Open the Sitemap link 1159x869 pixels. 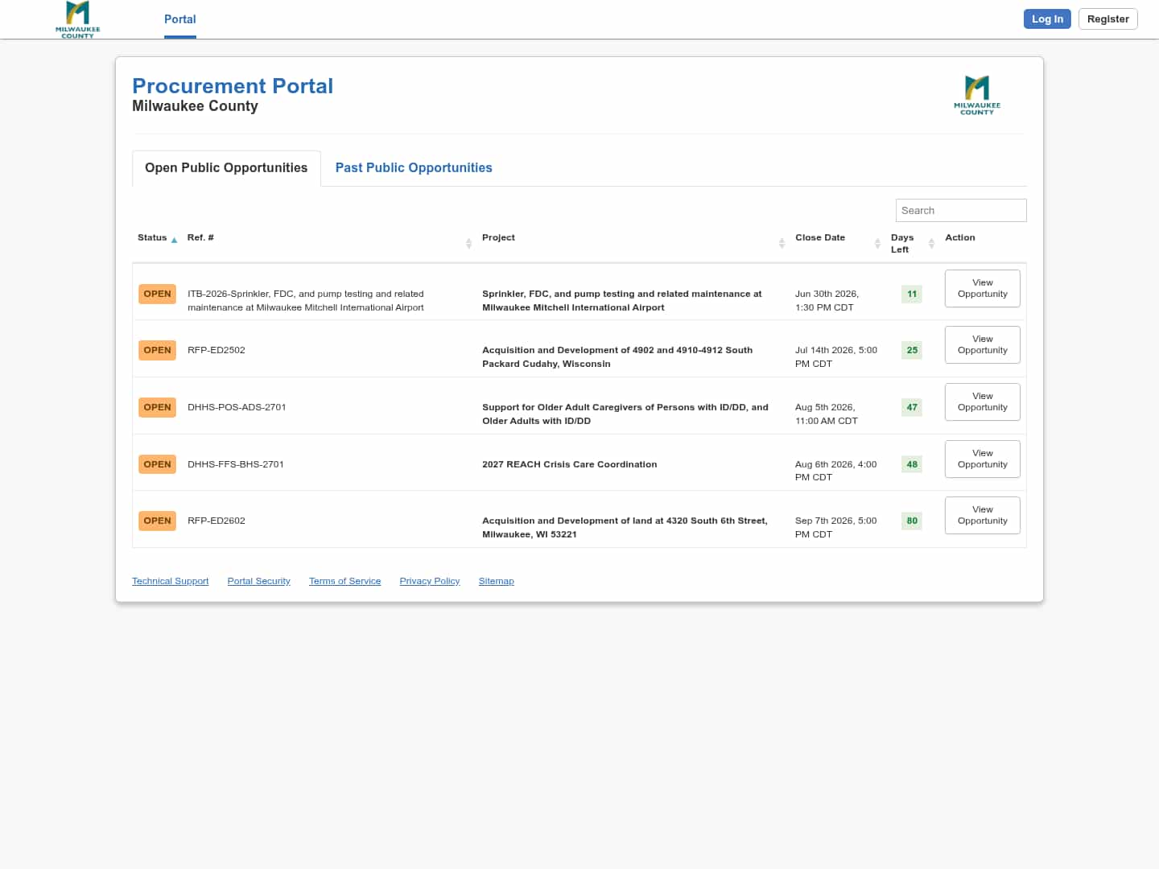497,581
